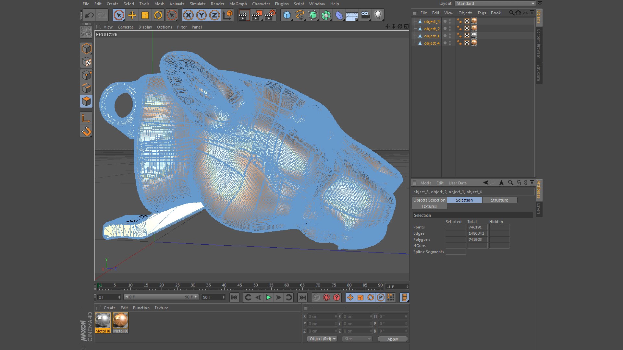The height and width of the screenshot is (350, 623).
Task: Select the Live Selection tool
Action: point(119,15)
